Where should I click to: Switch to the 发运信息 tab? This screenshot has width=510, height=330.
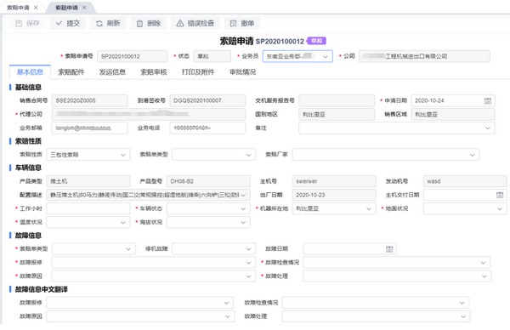[x=112, y=72]
